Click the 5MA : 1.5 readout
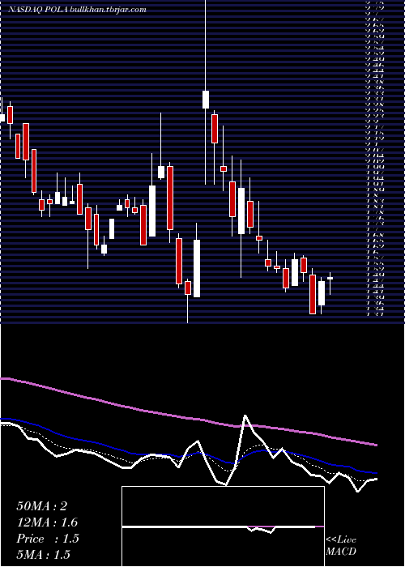 pos(43,555)
